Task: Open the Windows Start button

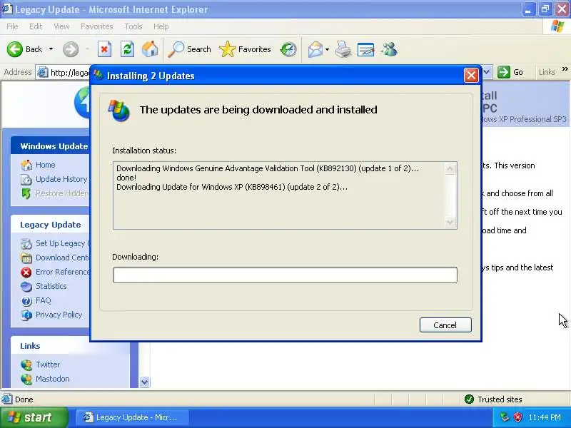Action: [x=34, y=417]
